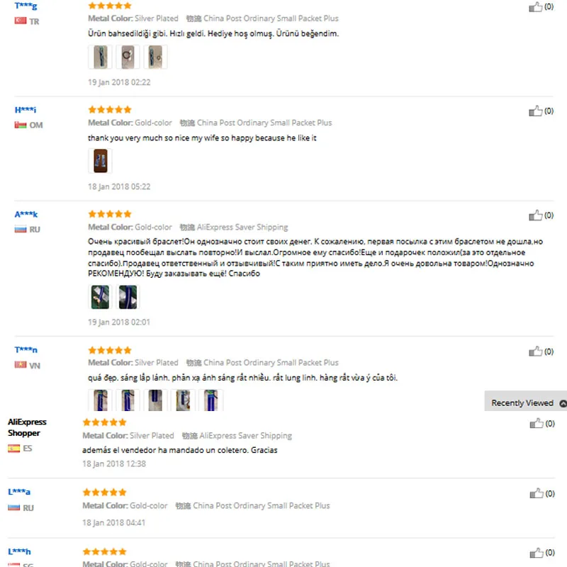The width and height of the screenshot is (567, 567).
Task: Give a thumbs-up to A***k's Russian review
Action: tap(535, 215)
